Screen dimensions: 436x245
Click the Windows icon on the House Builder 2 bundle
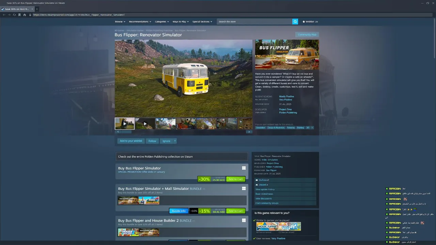(x=244, y=220)
